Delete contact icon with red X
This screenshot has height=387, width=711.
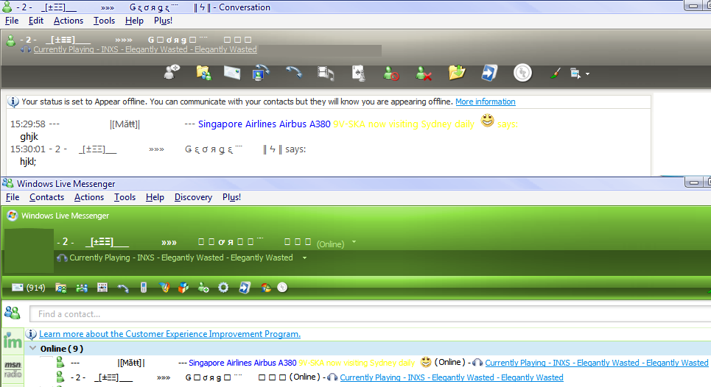pyautogui.click(x=423, y=72)
